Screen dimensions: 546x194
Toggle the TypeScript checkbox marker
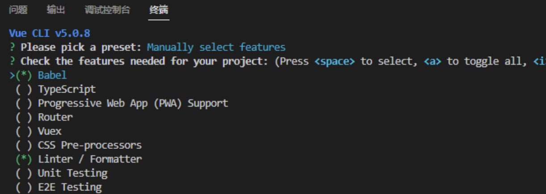tap(24, 89)
